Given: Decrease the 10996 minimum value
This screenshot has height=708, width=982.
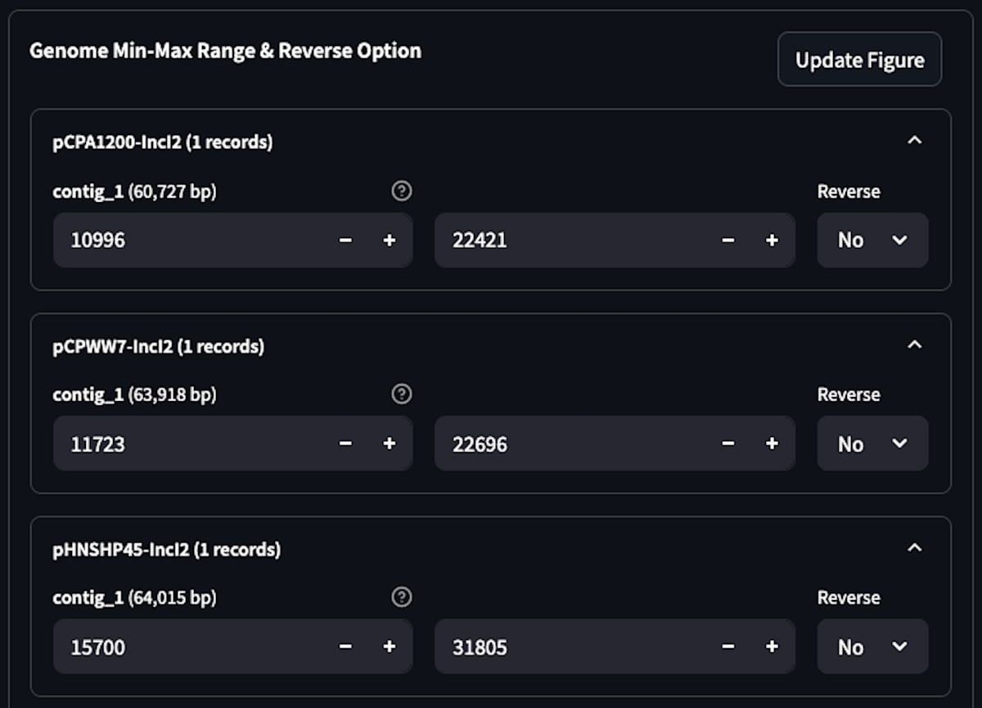Looking at the screenshot, I should click(x=345, y=240).
